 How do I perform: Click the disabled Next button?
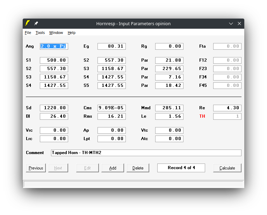point(58,168)
